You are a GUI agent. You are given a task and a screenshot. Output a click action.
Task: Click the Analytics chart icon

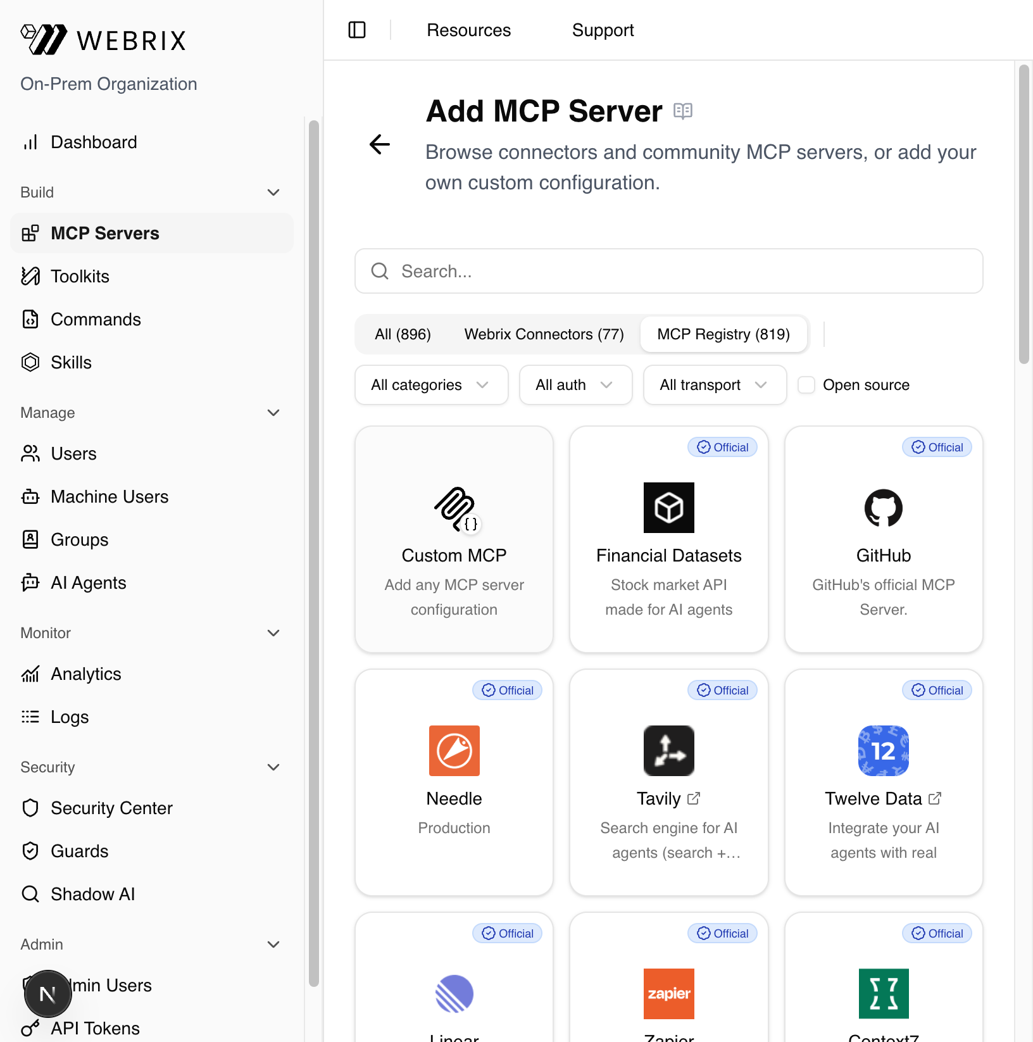(x=30, y=674)
